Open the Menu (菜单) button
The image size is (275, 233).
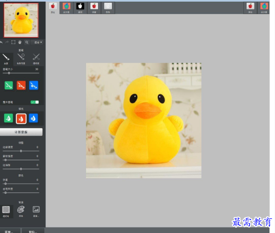(10, 231)
